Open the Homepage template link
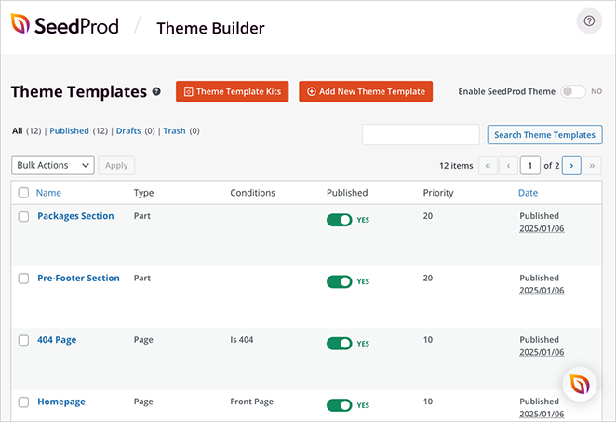Viewport: 616px width, 422px height. click(x=61, y=402)
